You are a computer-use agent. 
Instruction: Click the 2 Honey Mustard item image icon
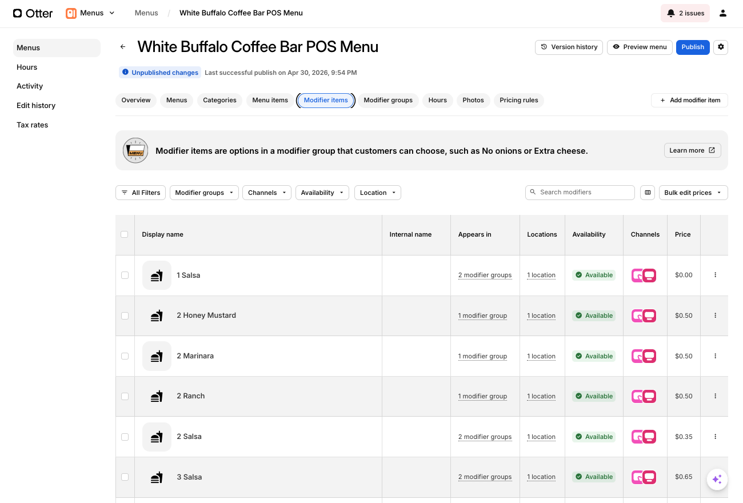(x=157, y=316)
